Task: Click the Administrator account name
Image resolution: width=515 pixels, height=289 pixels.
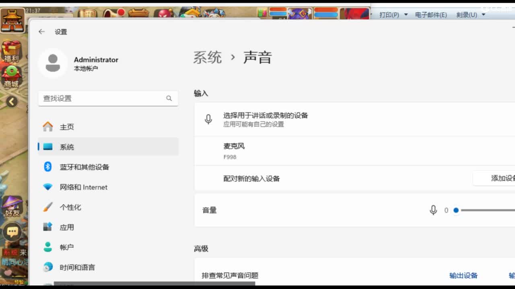Action: click(x=96, y=60)
